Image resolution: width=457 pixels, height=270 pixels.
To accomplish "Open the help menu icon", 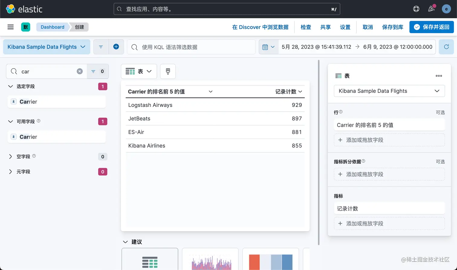I will click(416, 9).
